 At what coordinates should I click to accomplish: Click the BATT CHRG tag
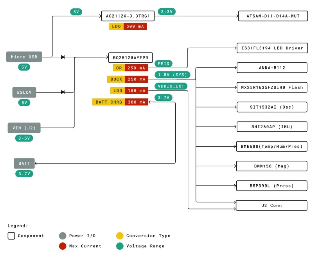tap(108, 102)
